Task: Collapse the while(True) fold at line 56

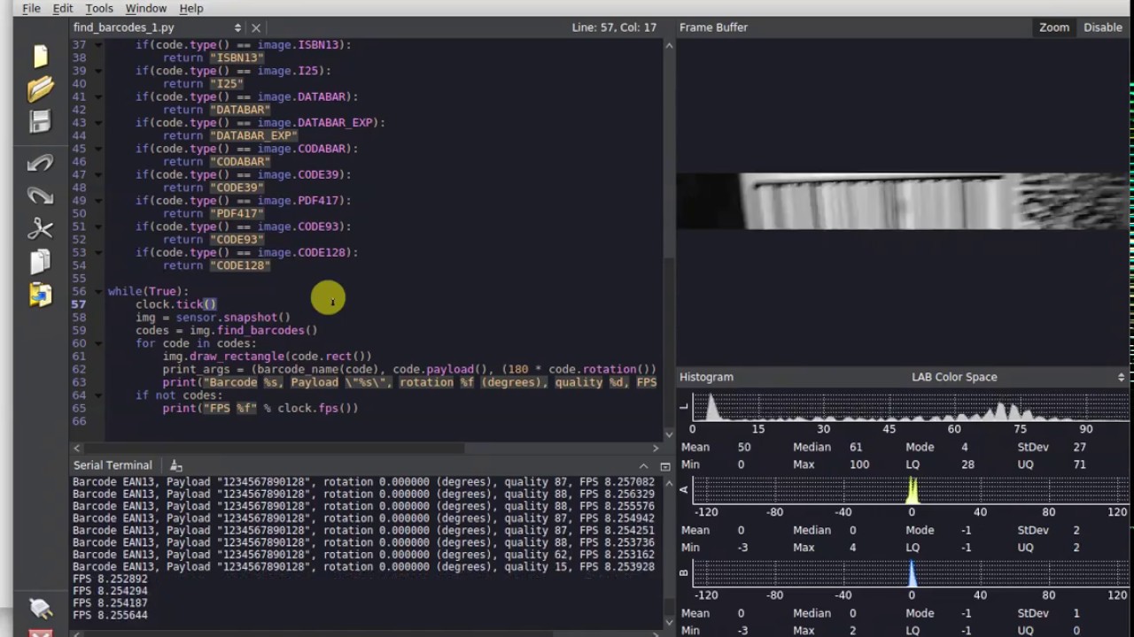Action: click(98, 292)
